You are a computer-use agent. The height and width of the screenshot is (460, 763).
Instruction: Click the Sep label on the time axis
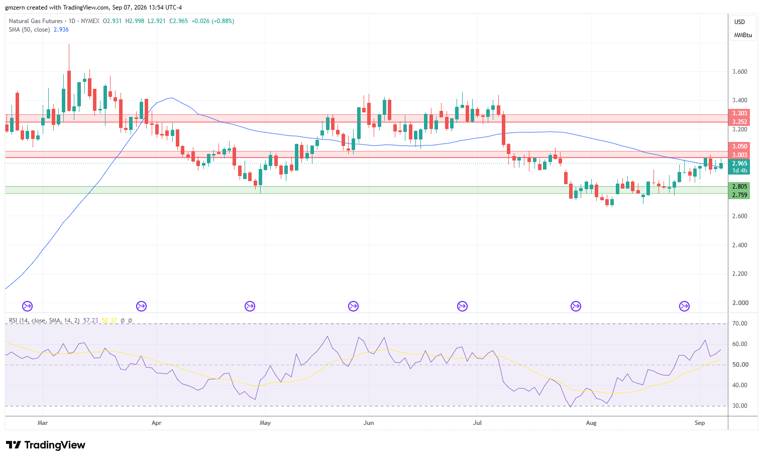tap(700, 423)
